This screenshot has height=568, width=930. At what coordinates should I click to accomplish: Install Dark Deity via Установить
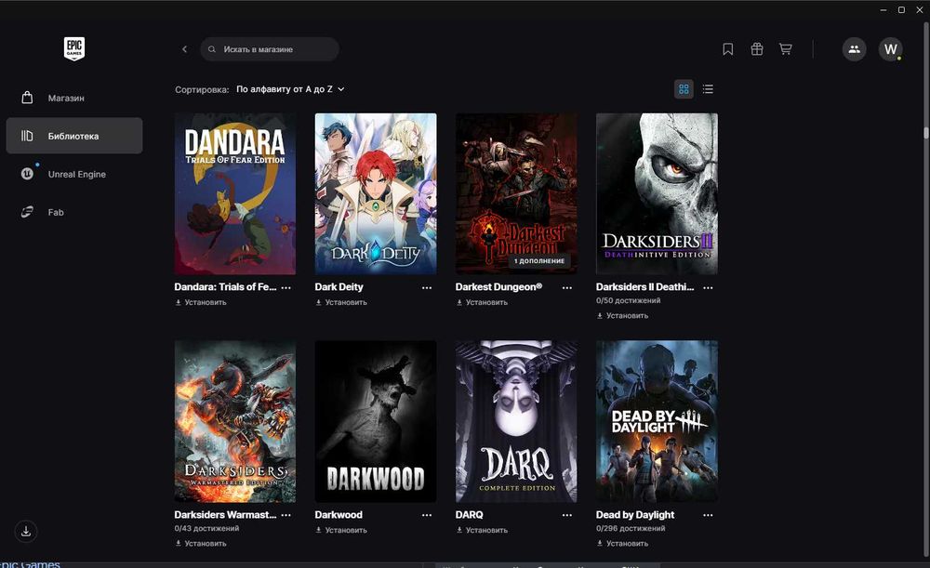[x=341, y=302]
